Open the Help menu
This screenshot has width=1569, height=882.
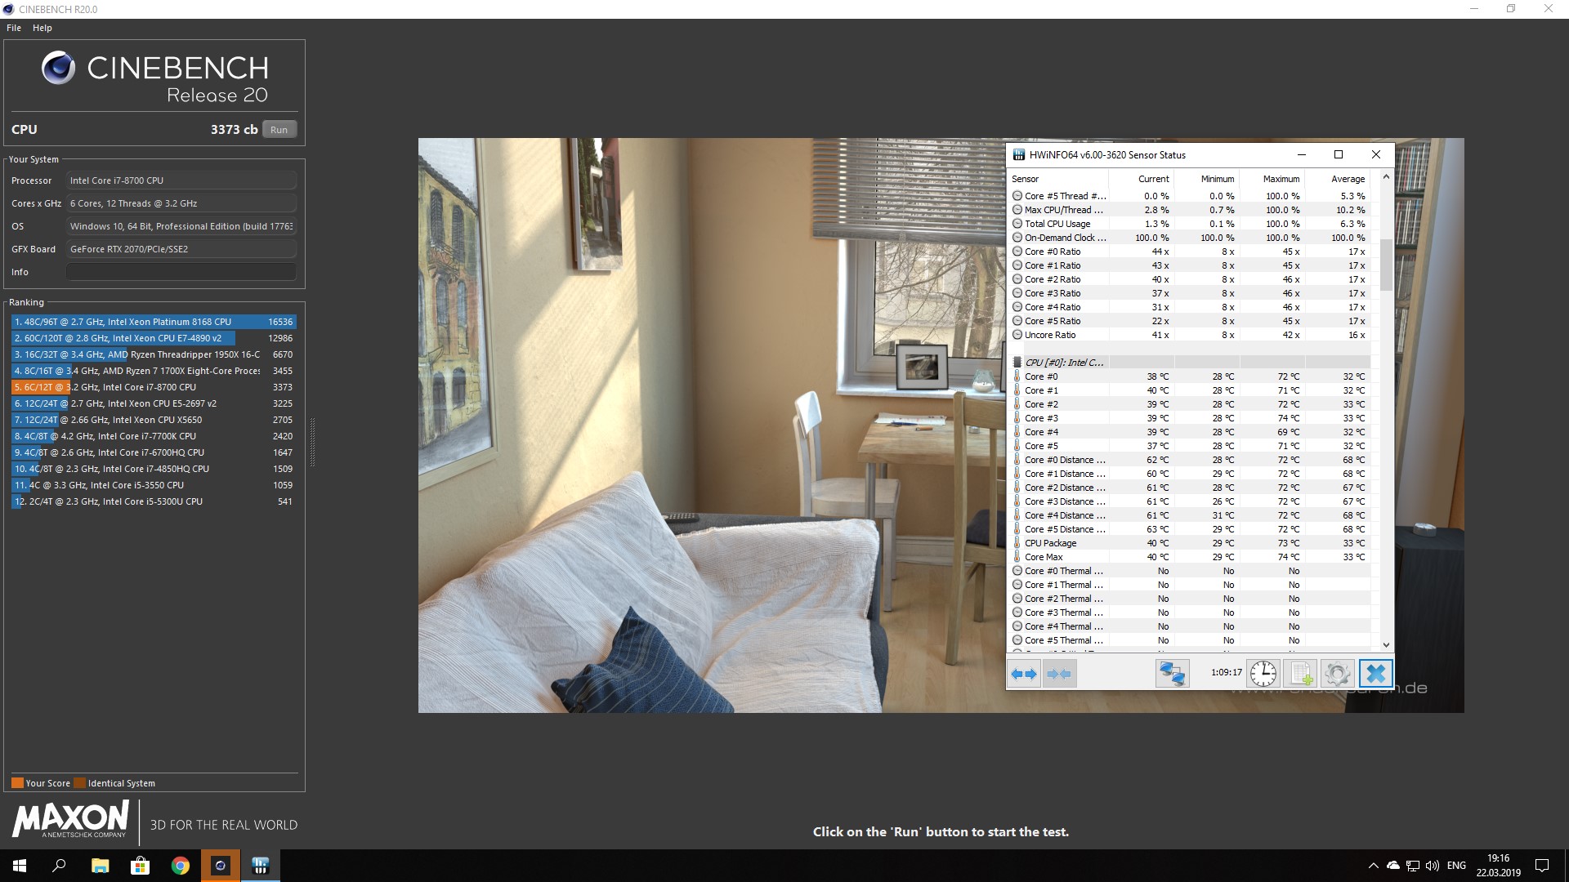pyautogui.click(x=42, y=28)
